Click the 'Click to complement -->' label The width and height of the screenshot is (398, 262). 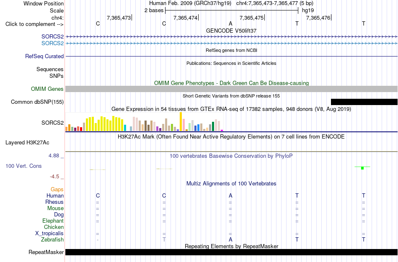click(x=34, y=24)
